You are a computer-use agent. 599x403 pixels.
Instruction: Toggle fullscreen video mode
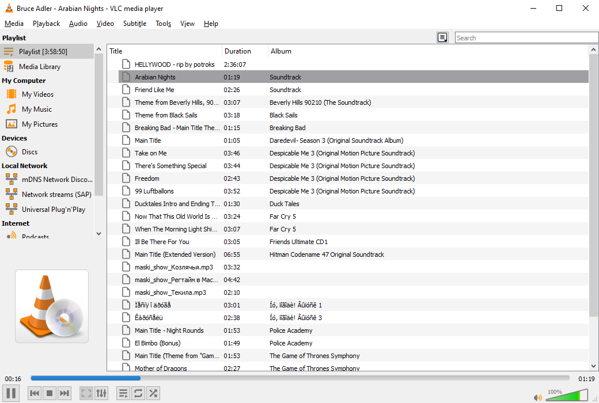coord(86,393)
